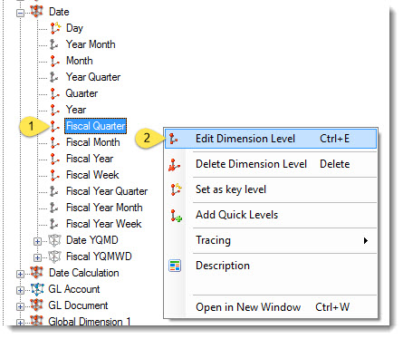Expand the Date YQMD hierarchy
Viewport: 403px width, 339px height.
coord(37,241)
